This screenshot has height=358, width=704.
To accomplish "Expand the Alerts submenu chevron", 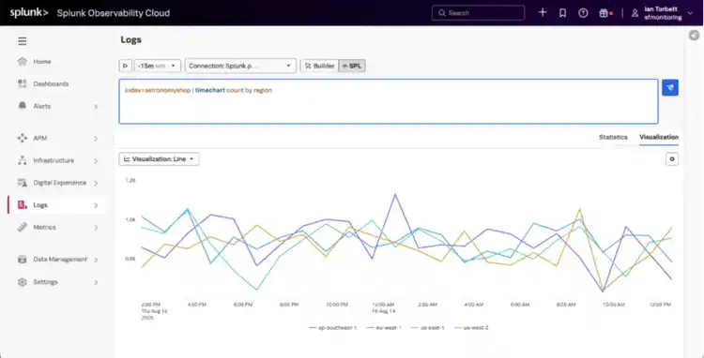I will pyautogui.click(x=96, y=107).
